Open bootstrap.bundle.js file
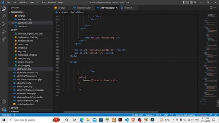 [25, 104]
